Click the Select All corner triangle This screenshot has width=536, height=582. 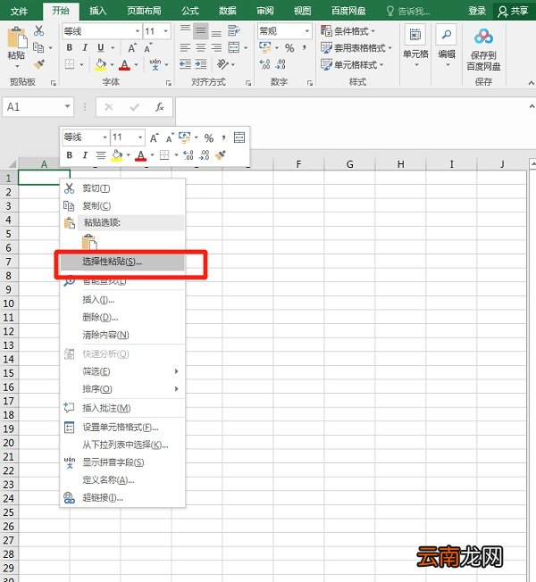tap(13, 163)
